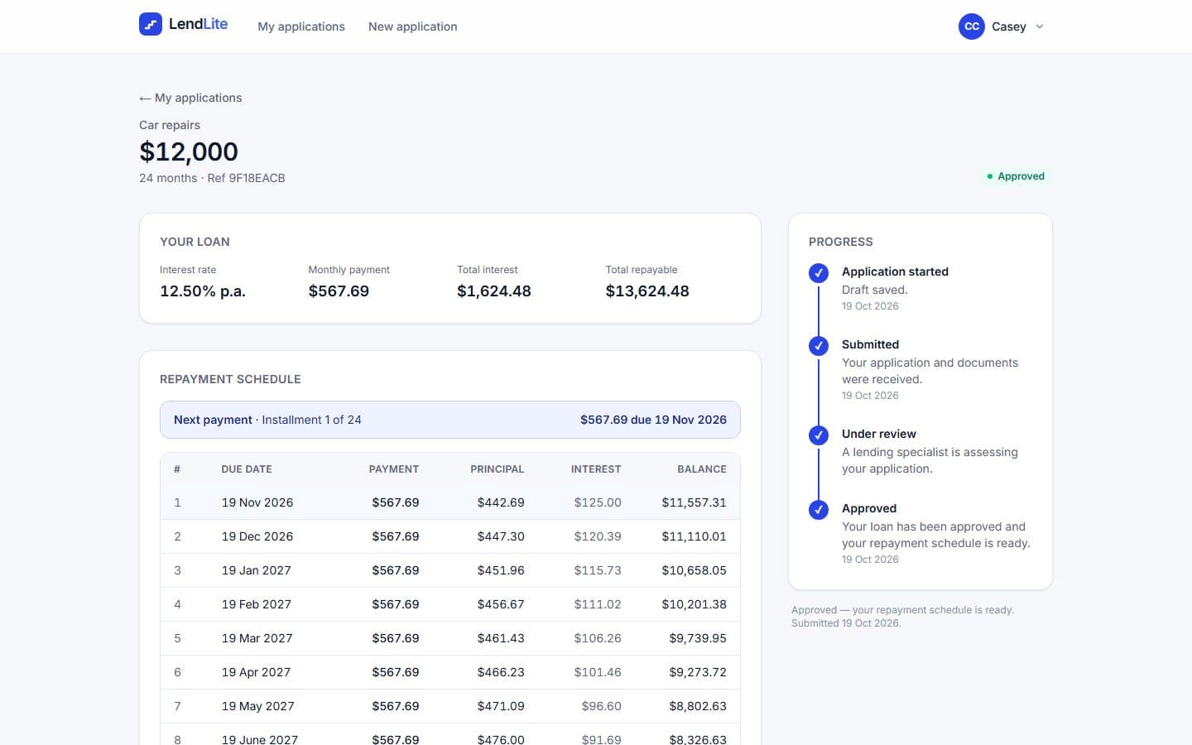This screenshot has width=1192, height=745.
Task: Select the 19 Dec 2026 schedule row date
Action: click(x=257, y=536)
